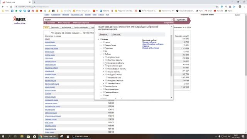Open taskbar search magnifier
This screenshot has width=247, height=139.
(x=9, y=136)
